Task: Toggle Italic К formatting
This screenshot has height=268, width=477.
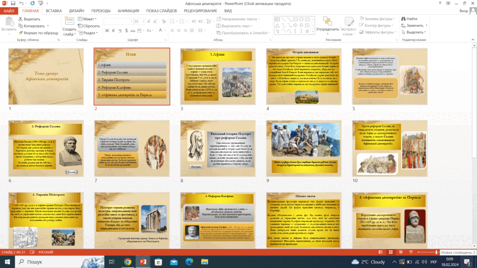Action: point(113,30)
